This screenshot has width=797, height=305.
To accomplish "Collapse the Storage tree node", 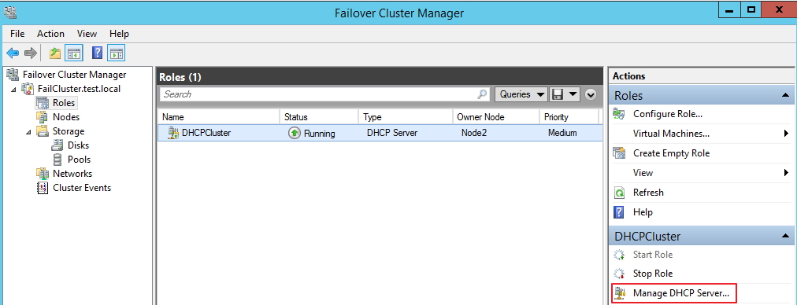I will point(28,132).
